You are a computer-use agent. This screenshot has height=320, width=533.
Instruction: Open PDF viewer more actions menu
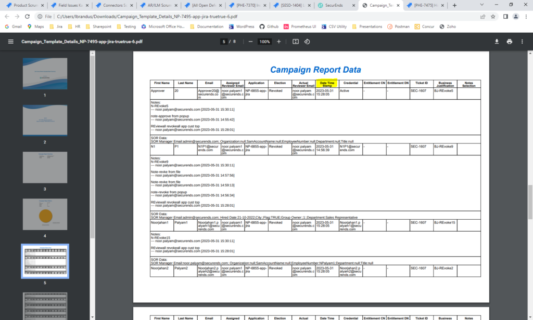click(522, 42)
